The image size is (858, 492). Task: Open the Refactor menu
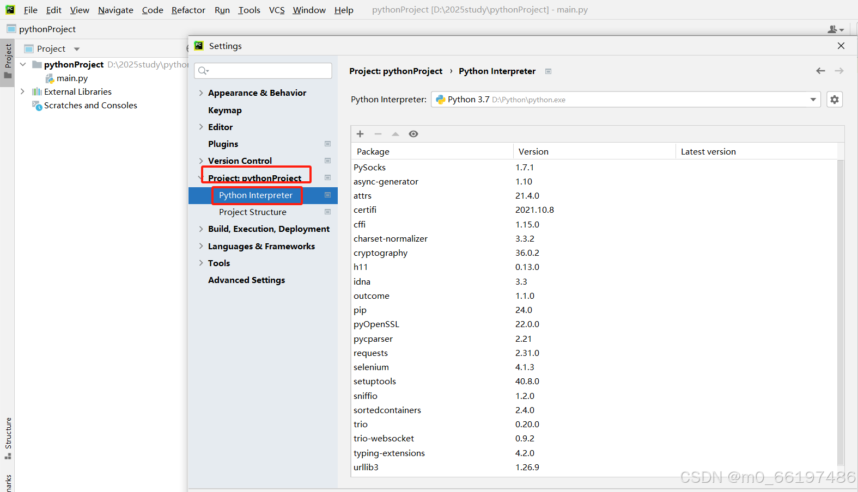point(188,10)
